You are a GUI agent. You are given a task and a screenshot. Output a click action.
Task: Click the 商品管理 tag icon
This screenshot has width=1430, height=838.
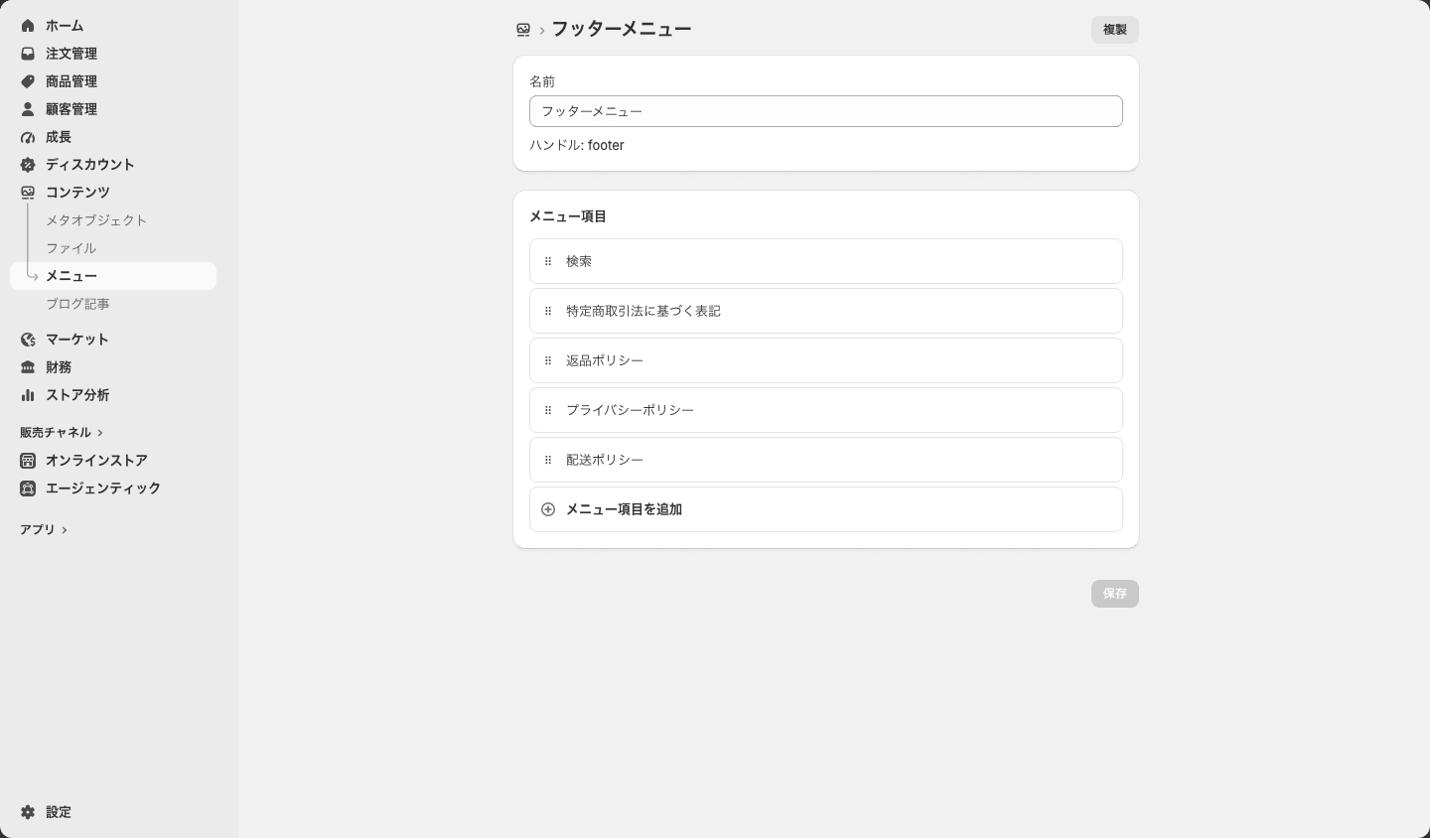(28, 81)
